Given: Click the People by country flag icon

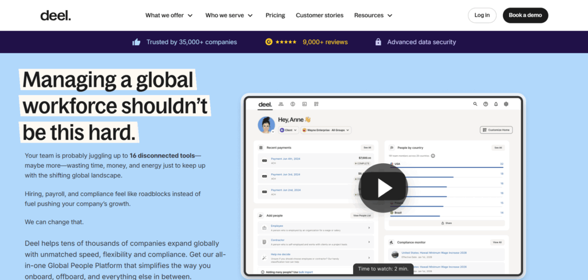Looking at the screenshot, I should [392, 148].
